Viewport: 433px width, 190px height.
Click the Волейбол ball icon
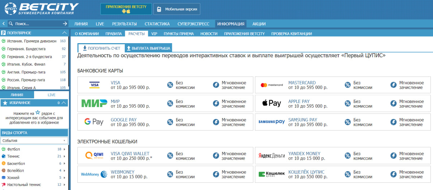(4, 170)
